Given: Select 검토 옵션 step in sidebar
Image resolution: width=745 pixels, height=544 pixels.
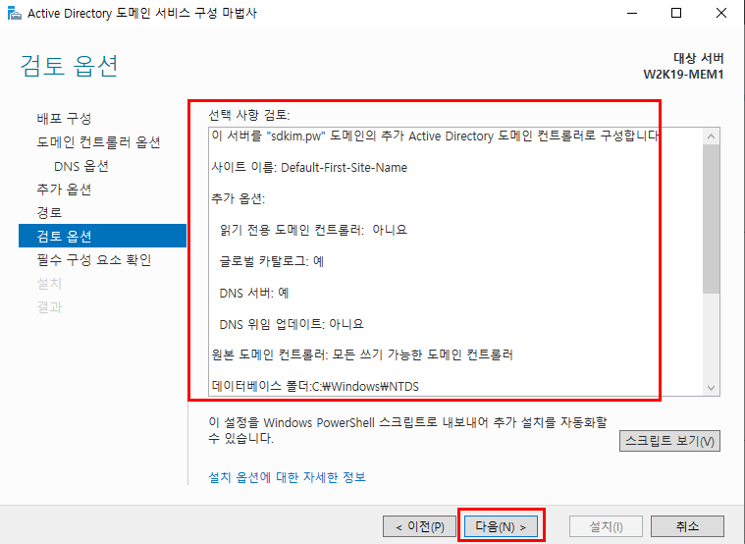Looking at the screenshot, I should pos(102,236).
